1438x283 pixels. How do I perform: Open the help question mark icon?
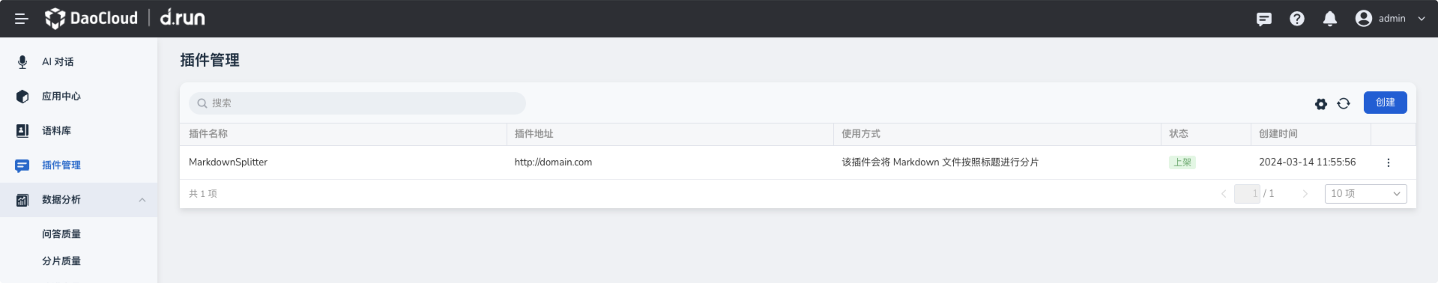[x=1297, y=19]
